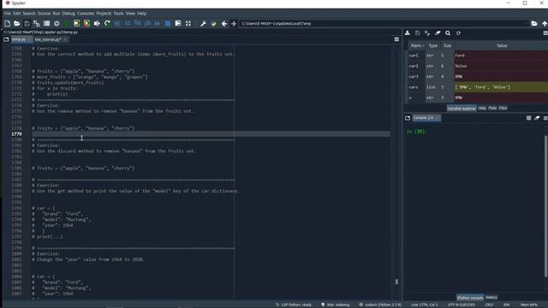Open the Consoles menu
Screen dimensions: 548x308
(86, 14)
